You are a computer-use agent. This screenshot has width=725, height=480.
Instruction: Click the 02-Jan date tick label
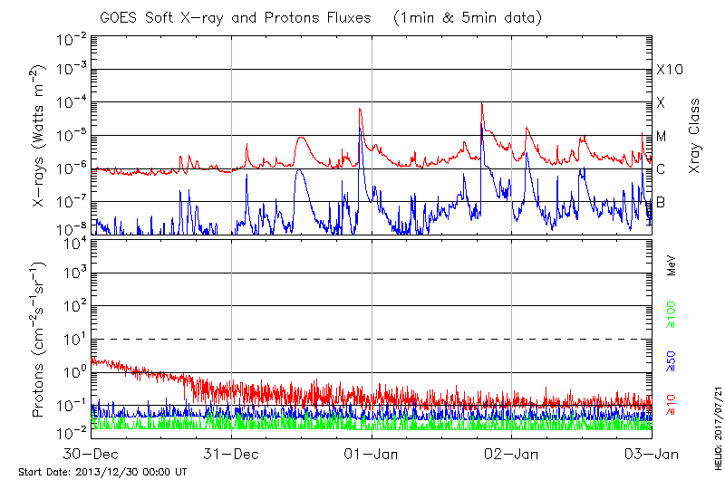[512, 455]
